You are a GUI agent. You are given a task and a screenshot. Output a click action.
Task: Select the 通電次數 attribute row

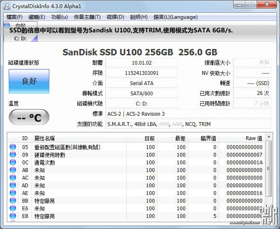[x=137, y=163]
